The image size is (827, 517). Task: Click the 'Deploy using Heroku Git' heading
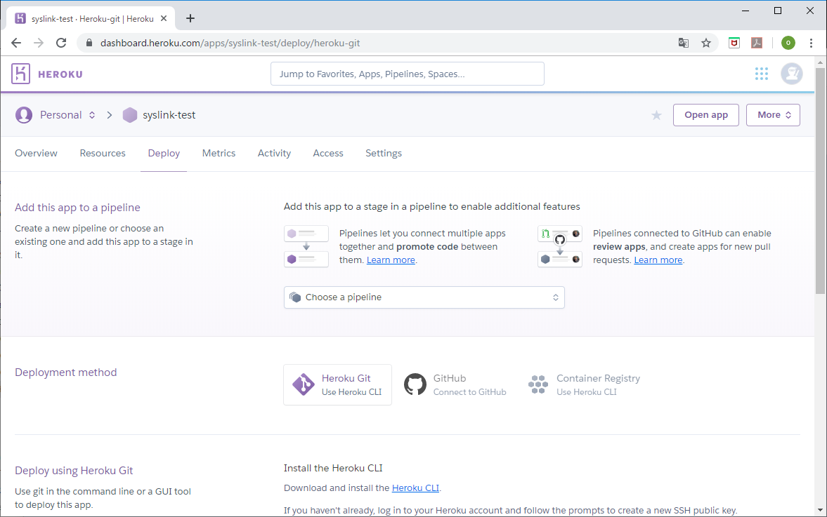point(74,471)
